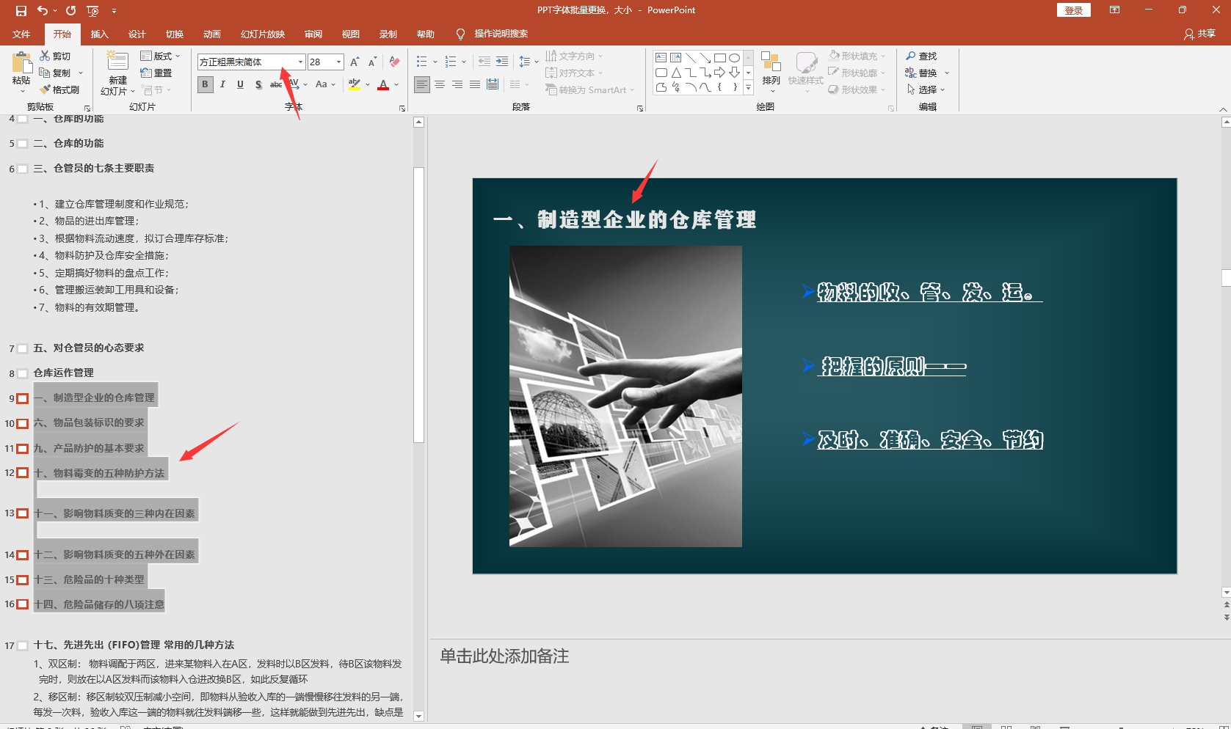Open the numbering list dropdown arrow
This screenshot has height=729, width=1231.
[x=464, y=62]
